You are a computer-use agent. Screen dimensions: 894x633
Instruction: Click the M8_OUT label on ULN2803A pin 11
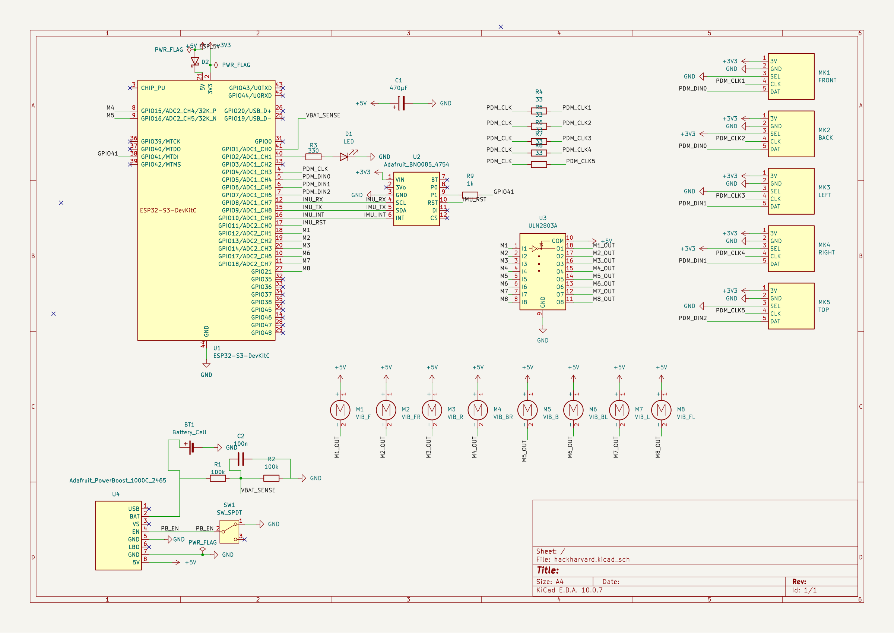604,299
